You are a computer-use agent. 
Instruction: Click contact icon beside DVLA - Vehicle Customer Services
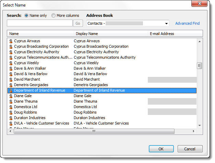coord(11,123)
